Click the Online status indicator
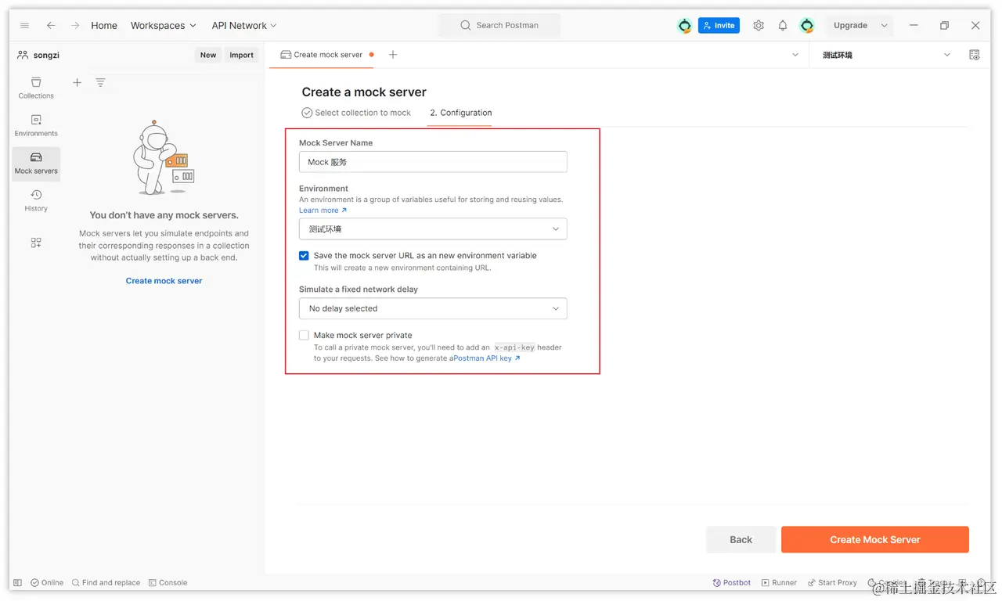Screen dimensions: 1002x601 [x=47, y=583]
